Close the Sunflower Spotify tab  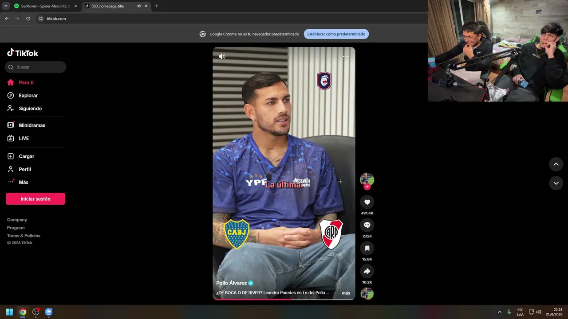pos(75,6)
